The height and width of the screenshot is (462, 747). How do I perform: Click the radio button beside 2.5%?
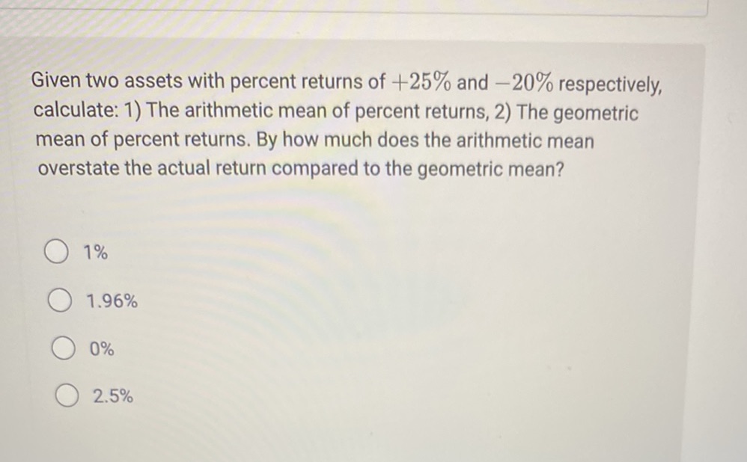(66, 395)
